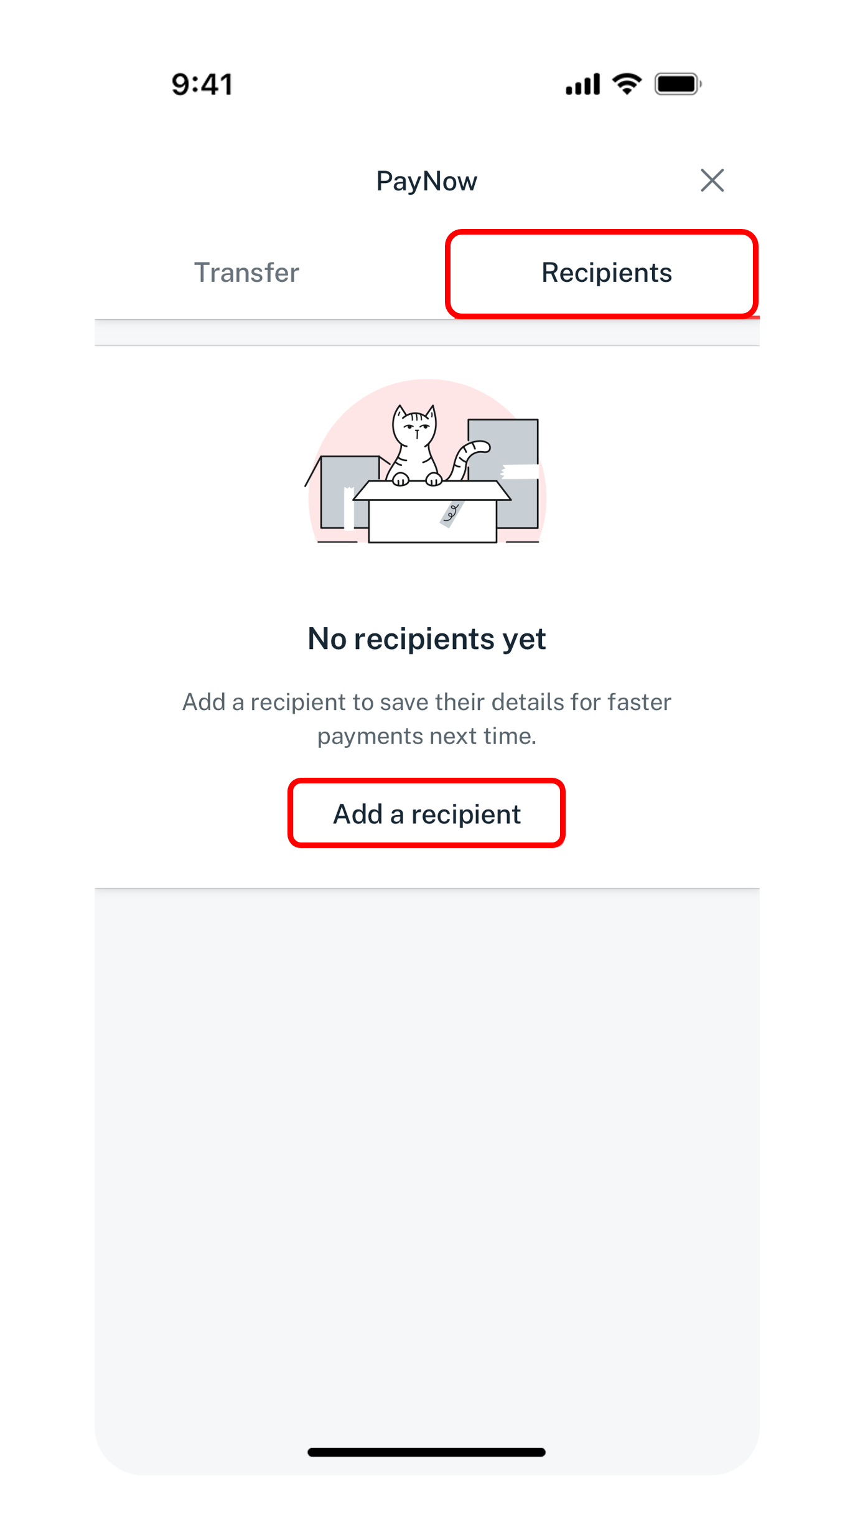Tap the home indicator bar
Screen dimensions: 855x1540
[x=427, y=1452]
